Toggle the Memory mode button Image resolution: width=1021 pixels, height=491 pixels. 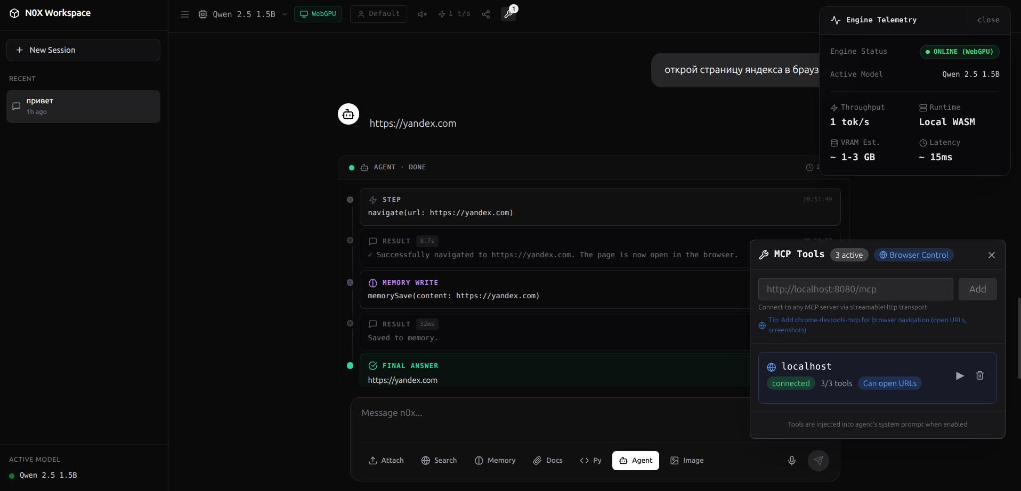tap(495, 461)
